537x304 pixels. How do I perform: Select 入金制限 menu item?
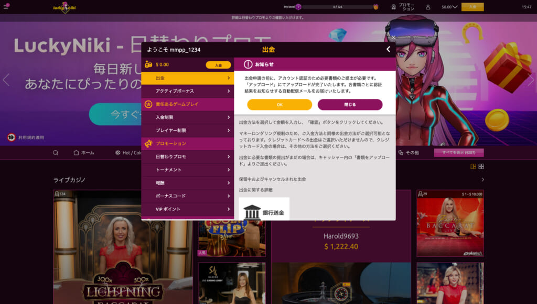[188, 117]
